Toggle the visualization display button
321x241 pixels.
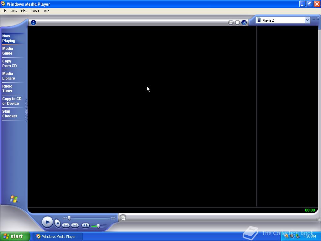[x=231, y=23]
